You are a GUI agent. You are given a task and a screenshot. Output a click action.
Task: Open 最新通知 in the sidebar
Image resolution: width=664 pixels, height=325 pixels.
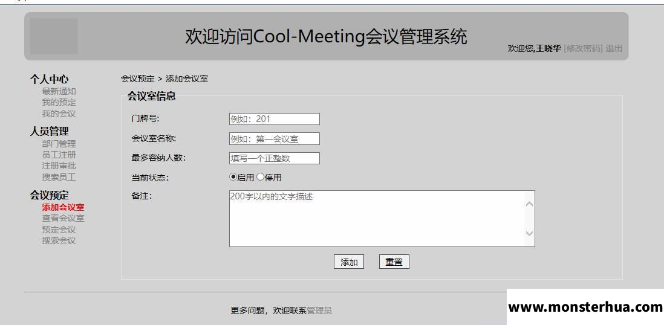(x=59, y=91)
